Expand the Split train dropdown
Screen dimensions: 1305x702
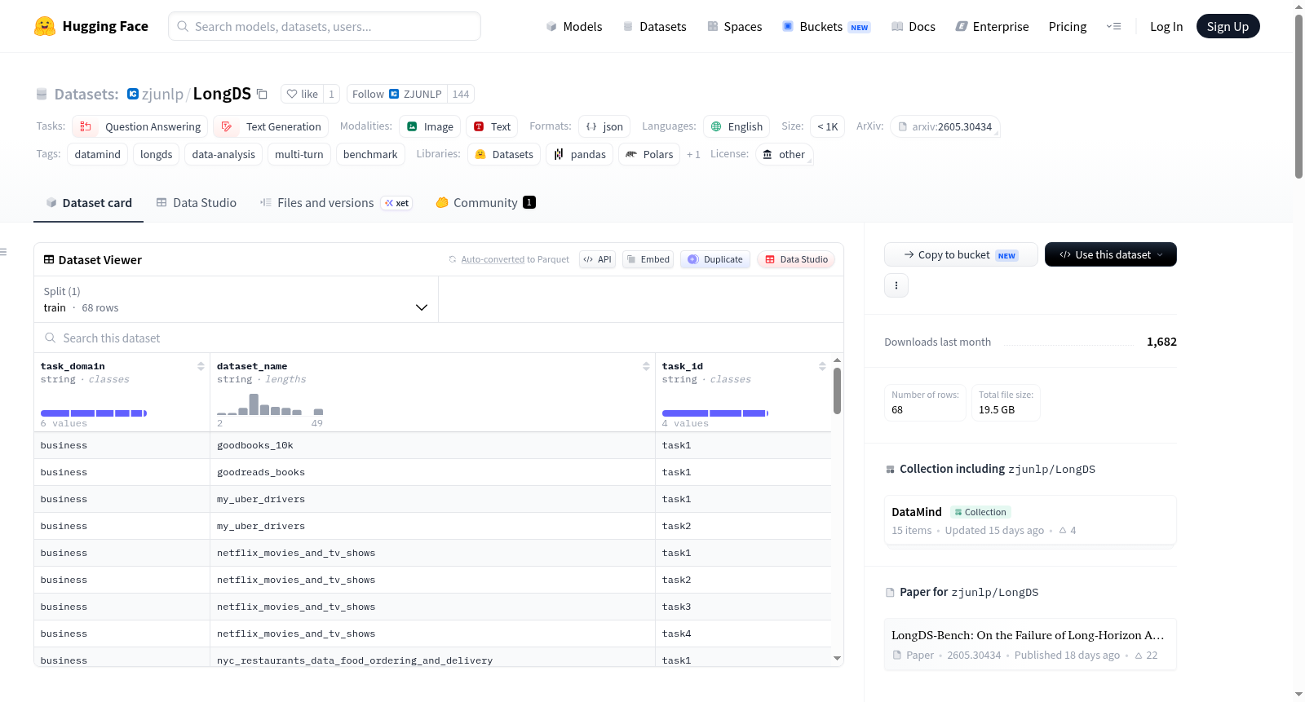pyautogui.click(x=236, y=299)
